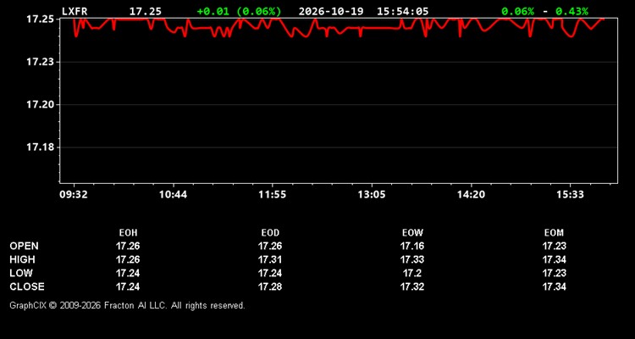Screen dimensions: 635x339
Task: Click the 09:32 time axis label
Action: point(74,195)
